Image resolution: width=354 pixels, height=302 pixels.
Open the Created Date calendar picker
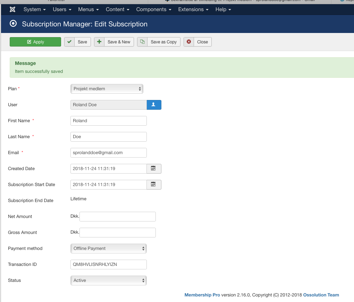coord(154,168)
